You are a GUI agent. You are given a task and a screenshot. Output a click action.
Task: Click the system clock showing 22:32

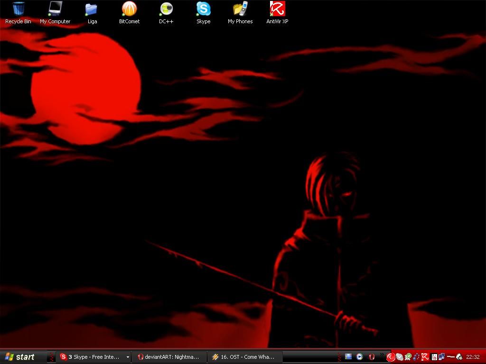[472, 357]
